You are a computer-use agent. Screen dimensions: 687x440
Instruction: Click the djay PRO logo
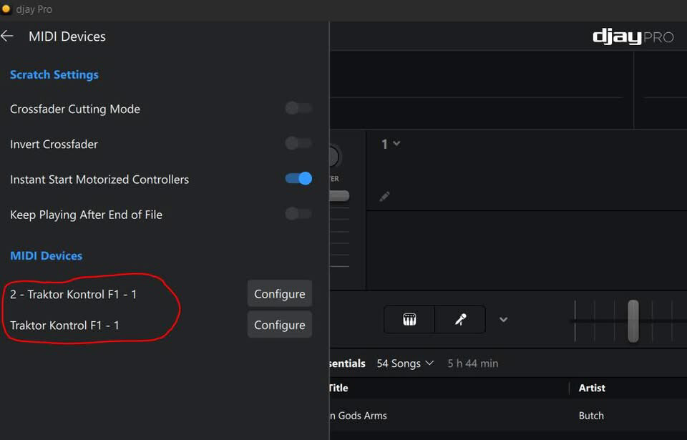click(x=633, y=36)
